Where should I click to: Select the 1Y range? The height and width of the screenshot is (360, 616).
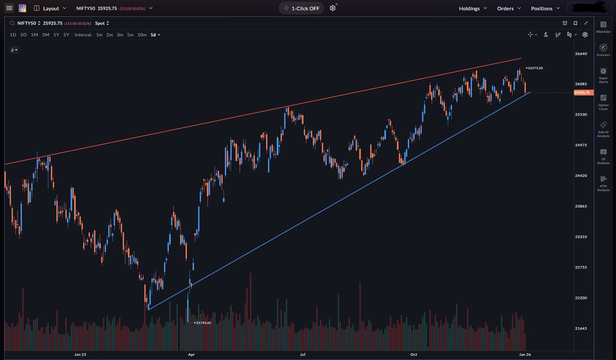pyautogui.click(x=56, y=35)
